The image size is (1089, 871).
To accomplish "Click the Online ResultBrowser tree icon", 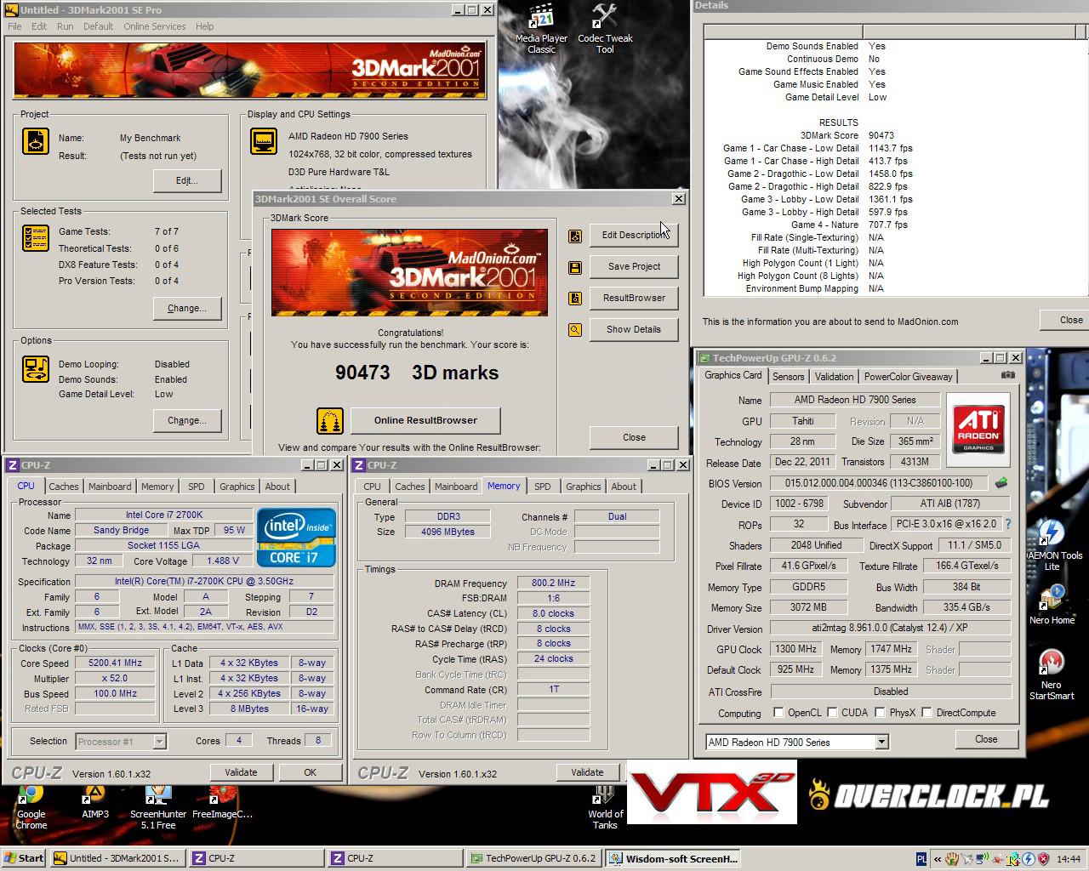I will point(330,420).
